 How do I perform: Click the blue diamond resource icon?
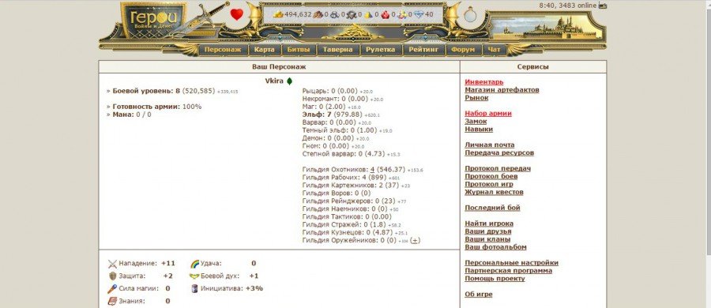click(419, 14)
